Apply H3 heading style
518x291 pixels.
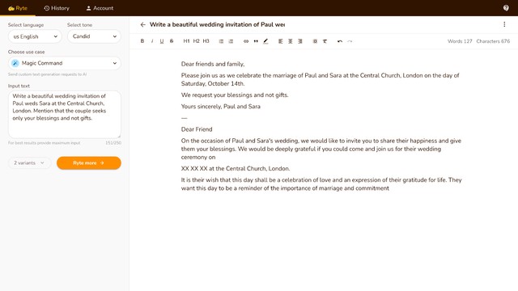pyautogui.click(x=206, y=41)
